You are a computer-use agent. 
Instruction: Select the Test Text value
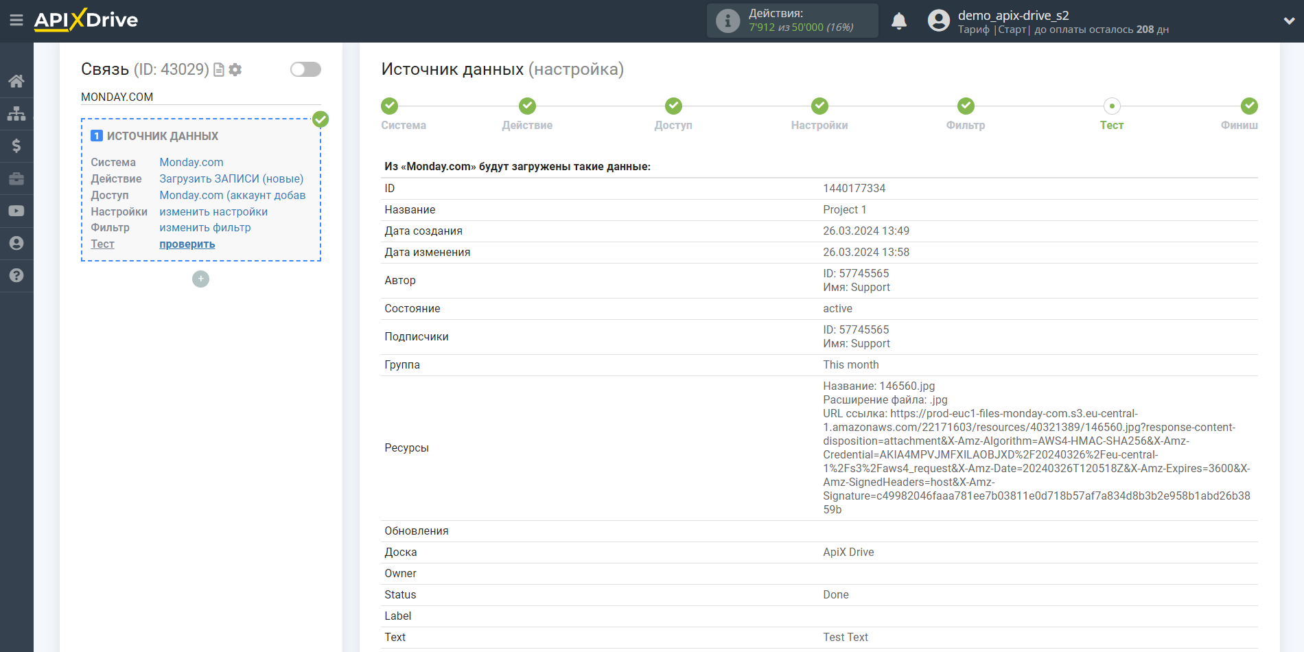coord(846,637)
